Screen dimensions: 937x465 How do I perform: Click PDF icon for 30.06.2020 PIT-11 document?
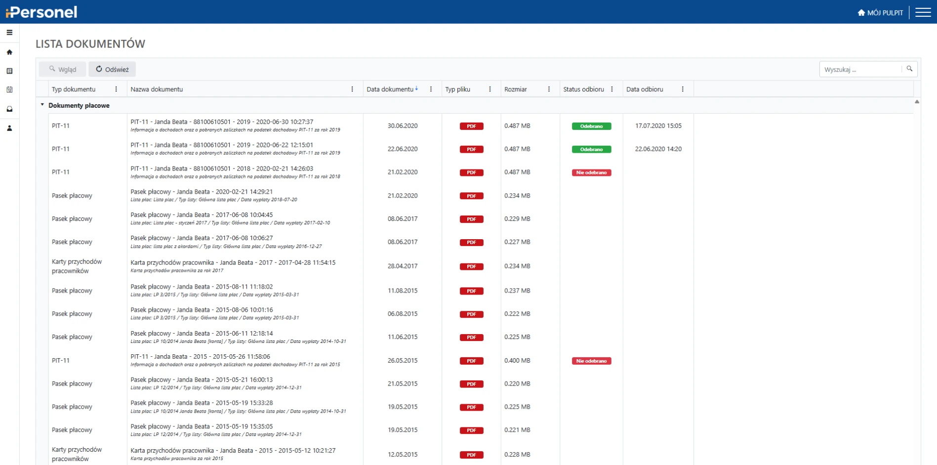pos(471,126)
